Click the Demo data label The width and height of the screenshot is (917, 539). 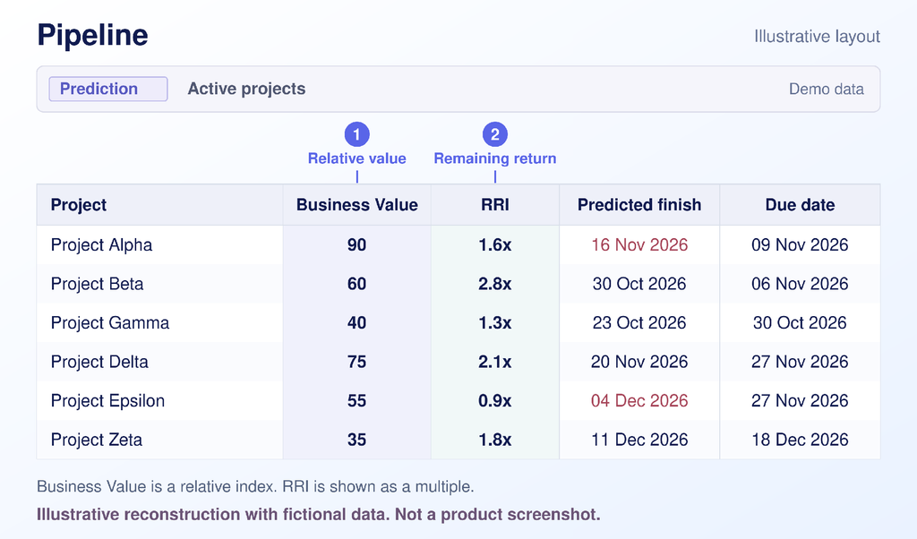tap(826, 90)
